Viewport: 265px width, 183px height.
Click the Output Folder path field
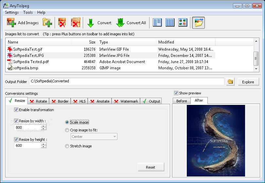pyautogui.click(x=127, y=81)
